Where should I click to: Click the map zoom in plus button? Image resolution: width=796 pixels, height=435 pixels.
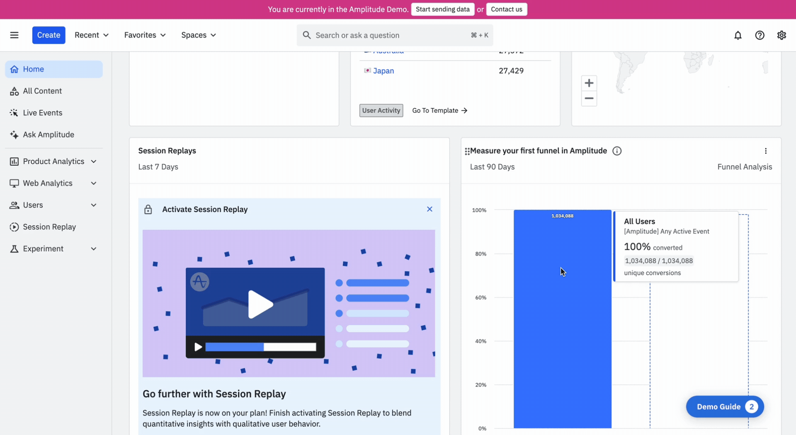[x=589, y=83]
